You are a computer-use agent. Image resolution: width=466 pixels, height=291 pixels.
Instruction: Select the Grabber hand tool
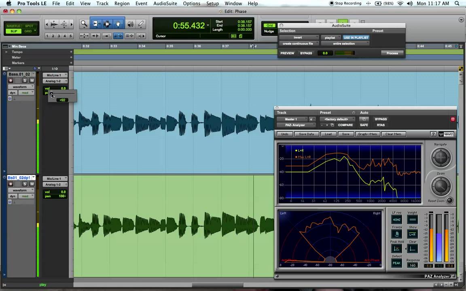(x=118, y=24)
